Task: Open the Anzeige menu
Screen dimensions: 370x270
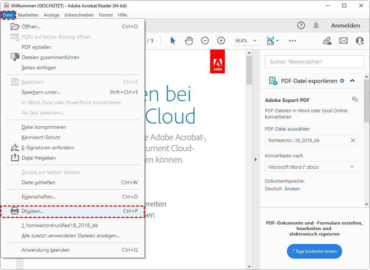Action: click(x=51, y=15)
